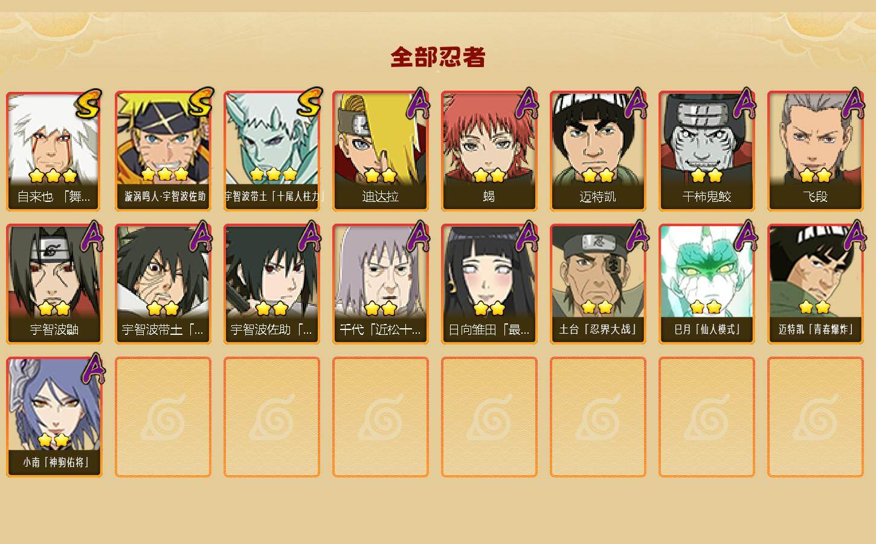Select the last empty ninja slot
The image size is (876, 544).
pyautogui.click(x=816, y=417)
